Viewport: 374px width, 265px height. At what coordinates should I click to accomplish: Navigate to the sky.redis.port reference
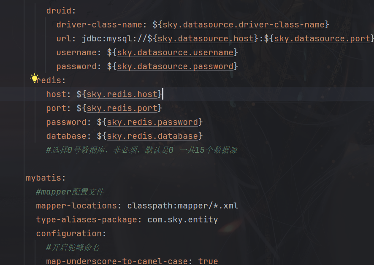[x=122, y=108]
